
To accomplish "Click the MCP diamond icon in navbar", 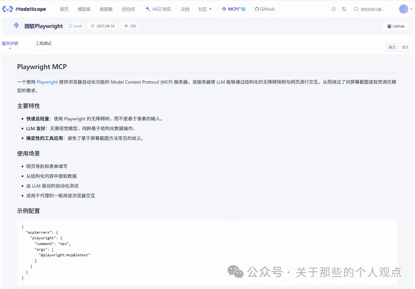I will tap(224, 9).
